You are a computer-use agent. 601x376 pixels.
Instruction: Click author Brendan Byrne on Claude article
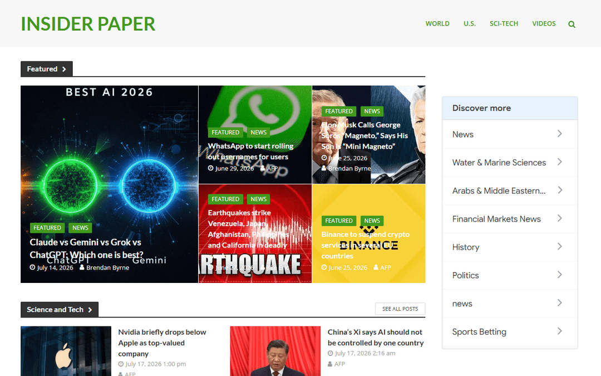[107, 267]
